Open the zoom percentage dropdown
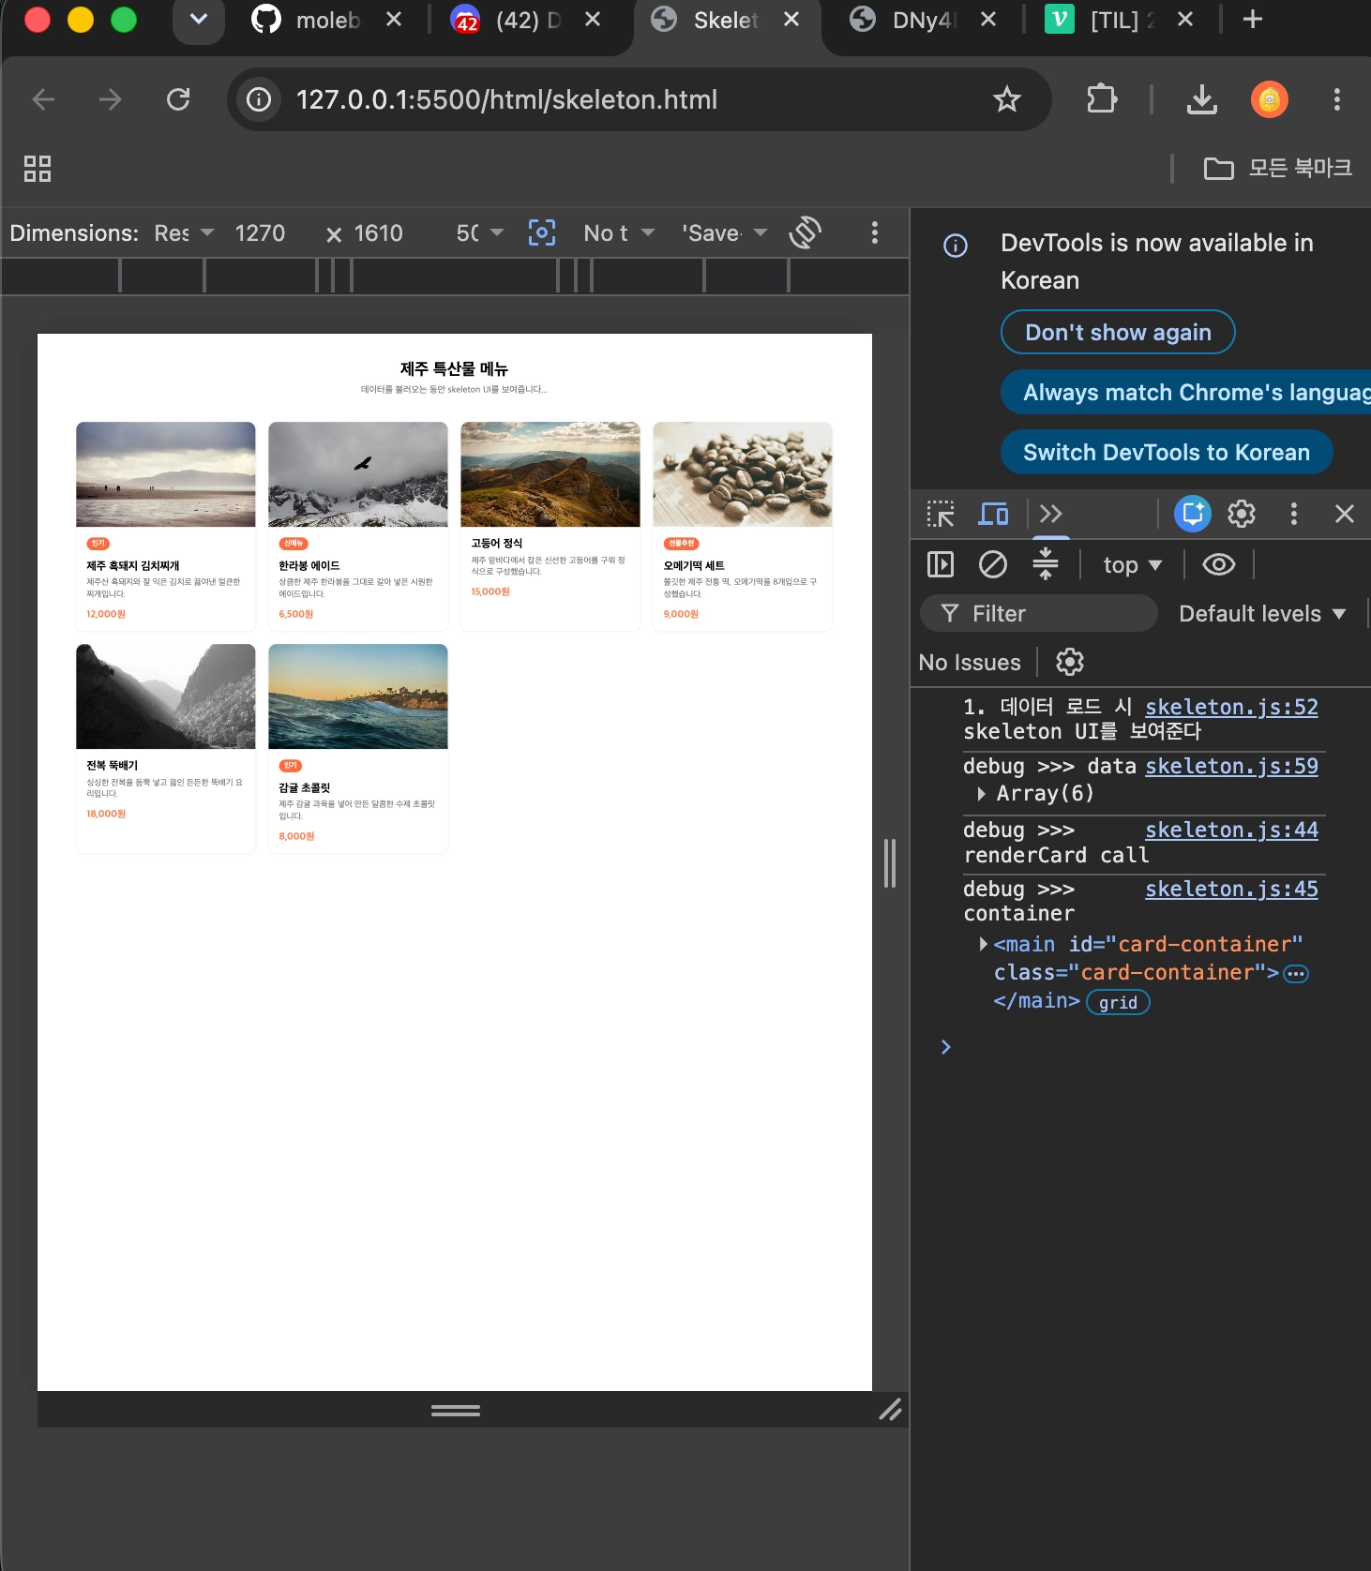1371x1571 pixels. click(480, 233)
